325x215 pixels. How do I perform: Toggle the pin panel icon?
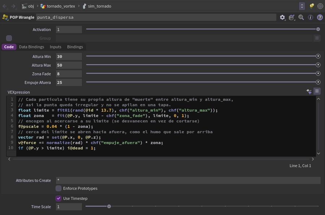(312, 6)
